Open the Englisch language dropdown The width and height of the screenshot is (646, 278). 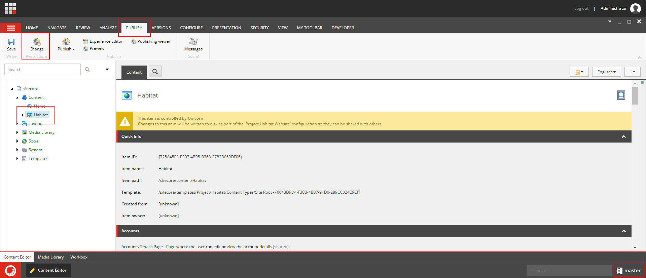pos(606,72)
